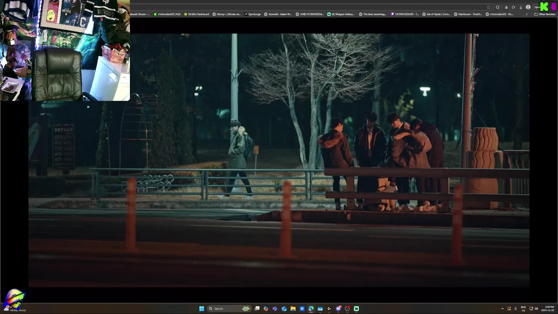Open the Isle of Siptah bookmark
The width and height of the screenshot is (558, 314).
436,14
